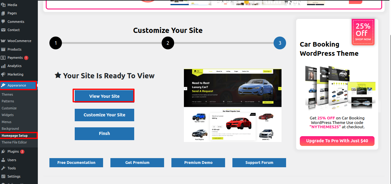Click the Get Premium button
Viewport: 391px width, 184px height.
(137, 163)
